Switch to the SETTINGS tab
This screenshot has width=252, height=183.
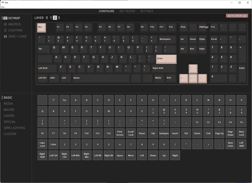tap(146, 11)
